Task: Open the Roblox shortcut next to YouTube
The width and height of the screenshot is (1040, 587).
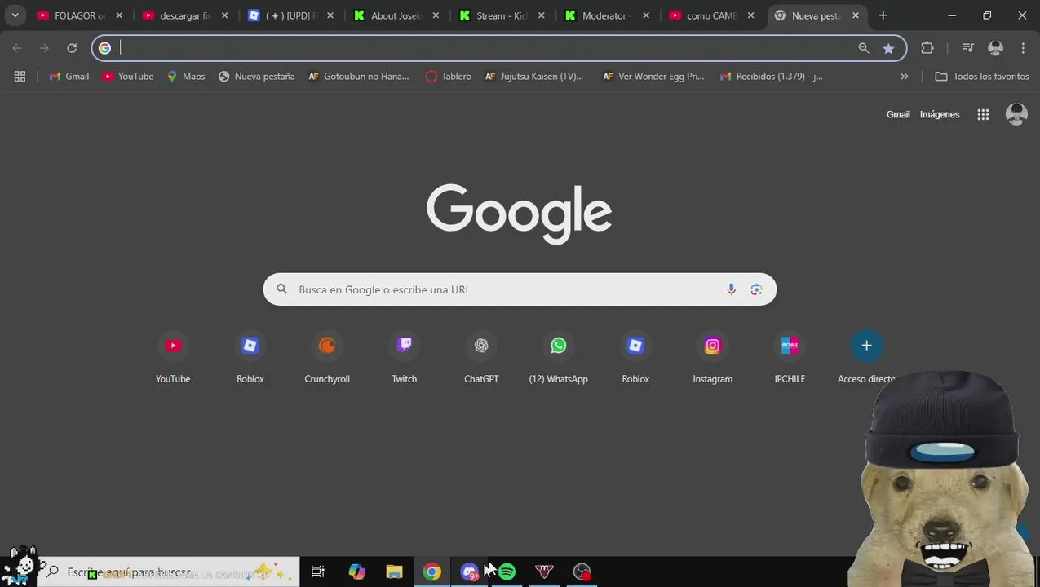Action: (250, 357)
